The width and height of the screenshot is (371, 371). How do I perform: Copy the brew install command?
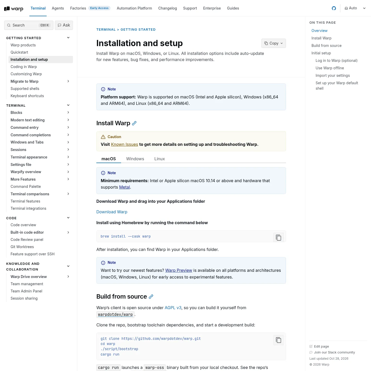[279, 238]
